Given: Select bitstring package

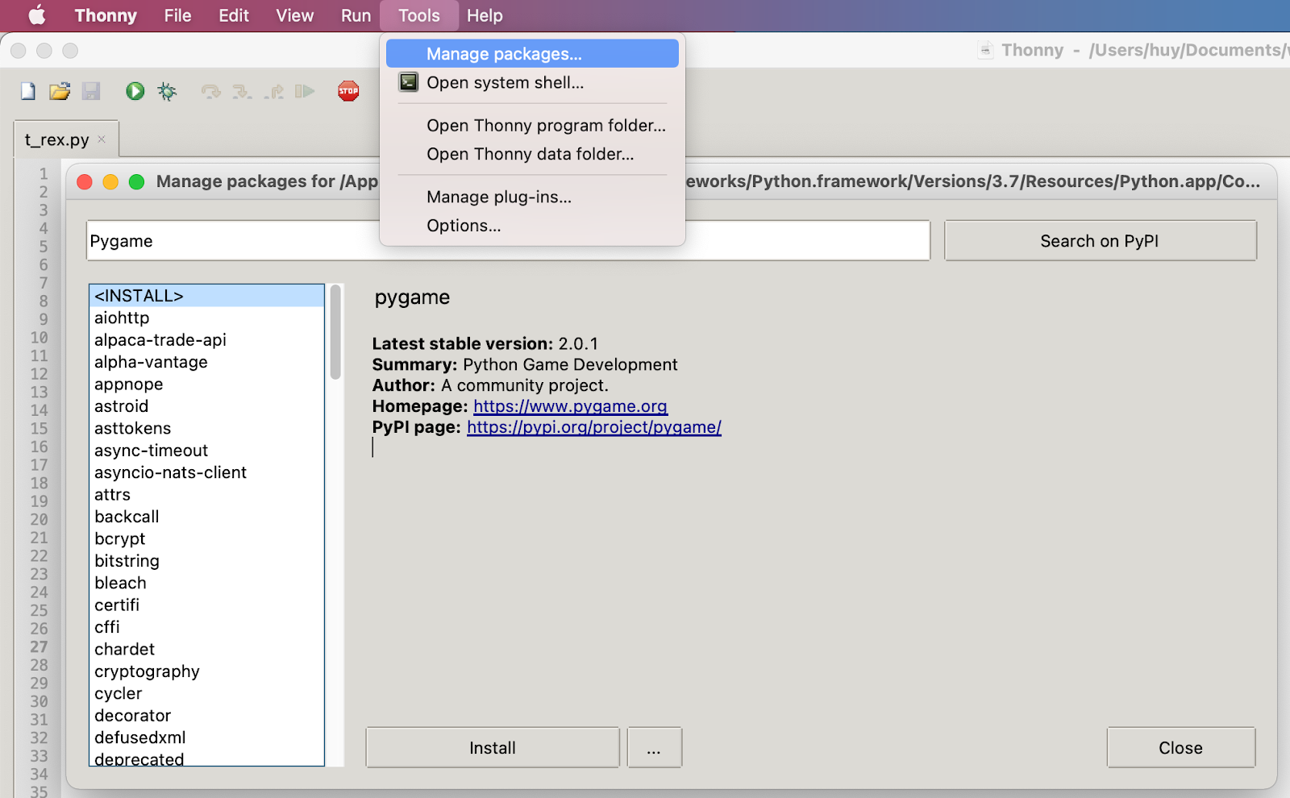Looking at the screenshot, I should tap(206, 561).
